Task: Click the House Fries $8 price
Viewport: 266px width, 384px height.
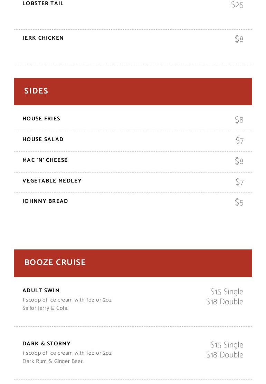Action: click(239, 120)
